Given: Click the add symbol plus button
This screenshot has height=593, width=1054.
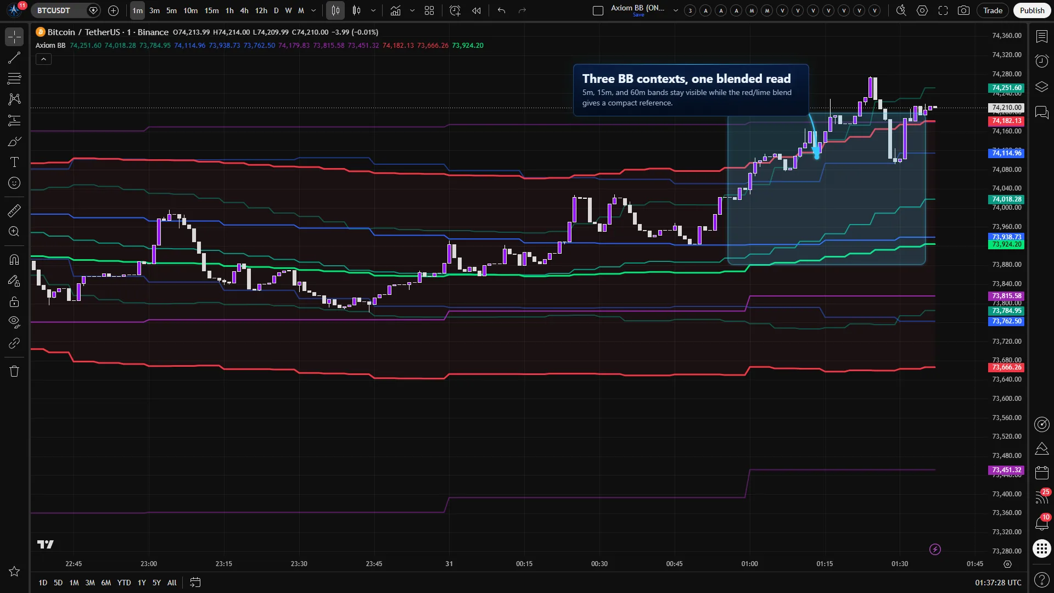Looking at the screenshot, I should 113,10.
